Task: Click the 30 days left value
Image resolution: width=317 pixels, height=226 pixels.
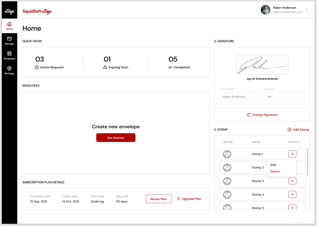Action: [121, 201]
